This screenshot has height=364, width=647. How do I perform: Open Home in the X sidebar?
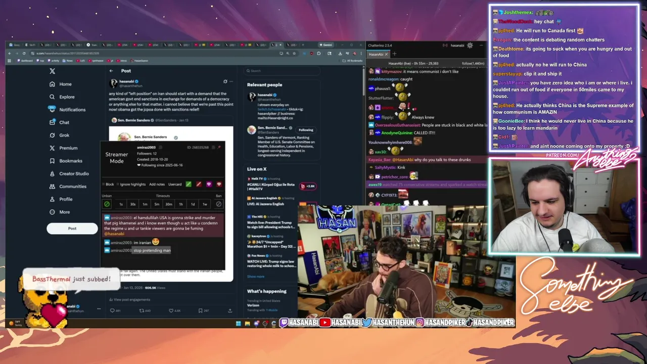tap(61, 84)
